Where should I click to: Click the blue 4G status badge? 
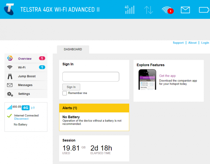pyautogui.click(x=26, y=108)
